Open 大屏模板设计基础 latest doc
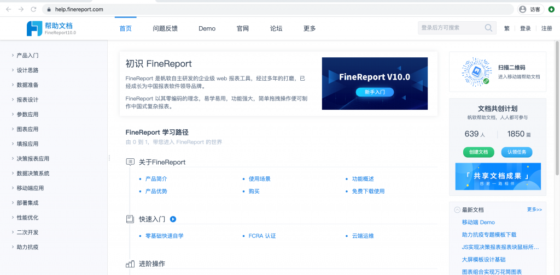Viewport: 560px width, 275px height. click(x=483, y=260)
